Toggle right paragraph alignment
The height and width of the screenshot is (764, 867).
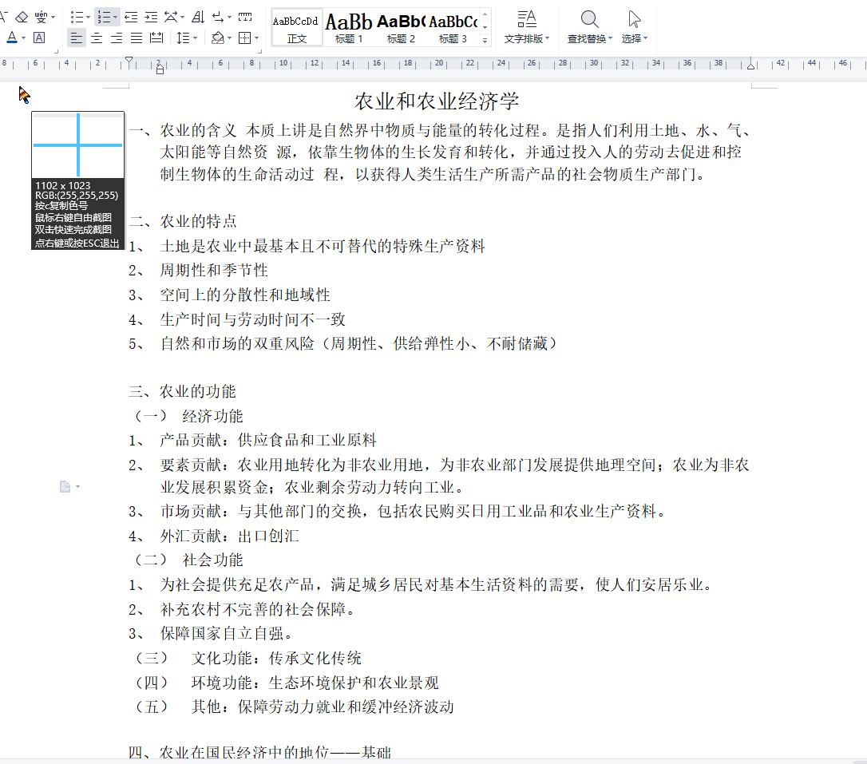115,38
